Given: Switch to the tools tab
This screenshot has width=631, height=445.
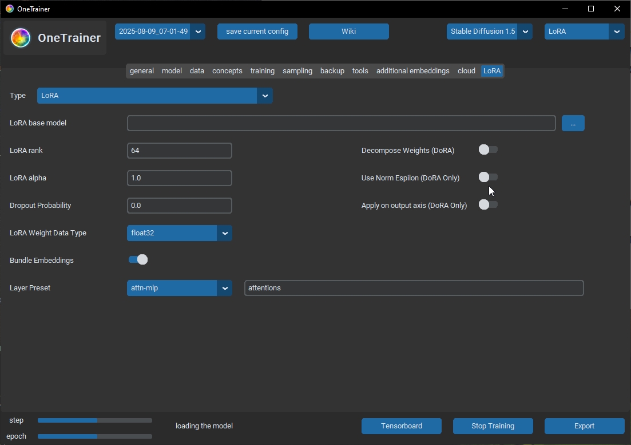Looking at the screenshot, I should 360,71.
